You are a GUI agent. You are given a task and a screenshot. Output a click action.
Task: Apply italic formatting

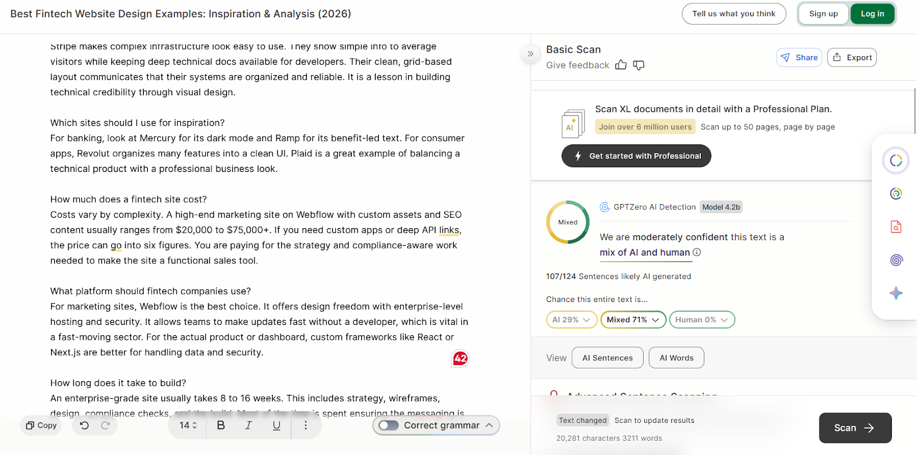[x=248, y=425]
